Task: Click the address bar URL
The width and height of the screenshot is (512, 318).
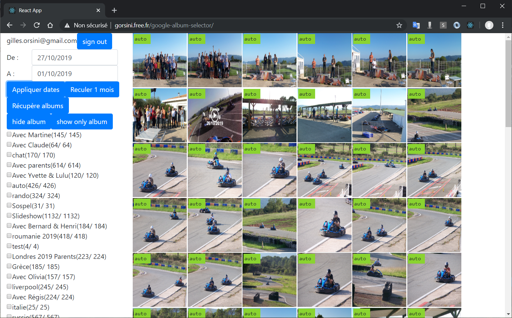Action: pos(164,25)
